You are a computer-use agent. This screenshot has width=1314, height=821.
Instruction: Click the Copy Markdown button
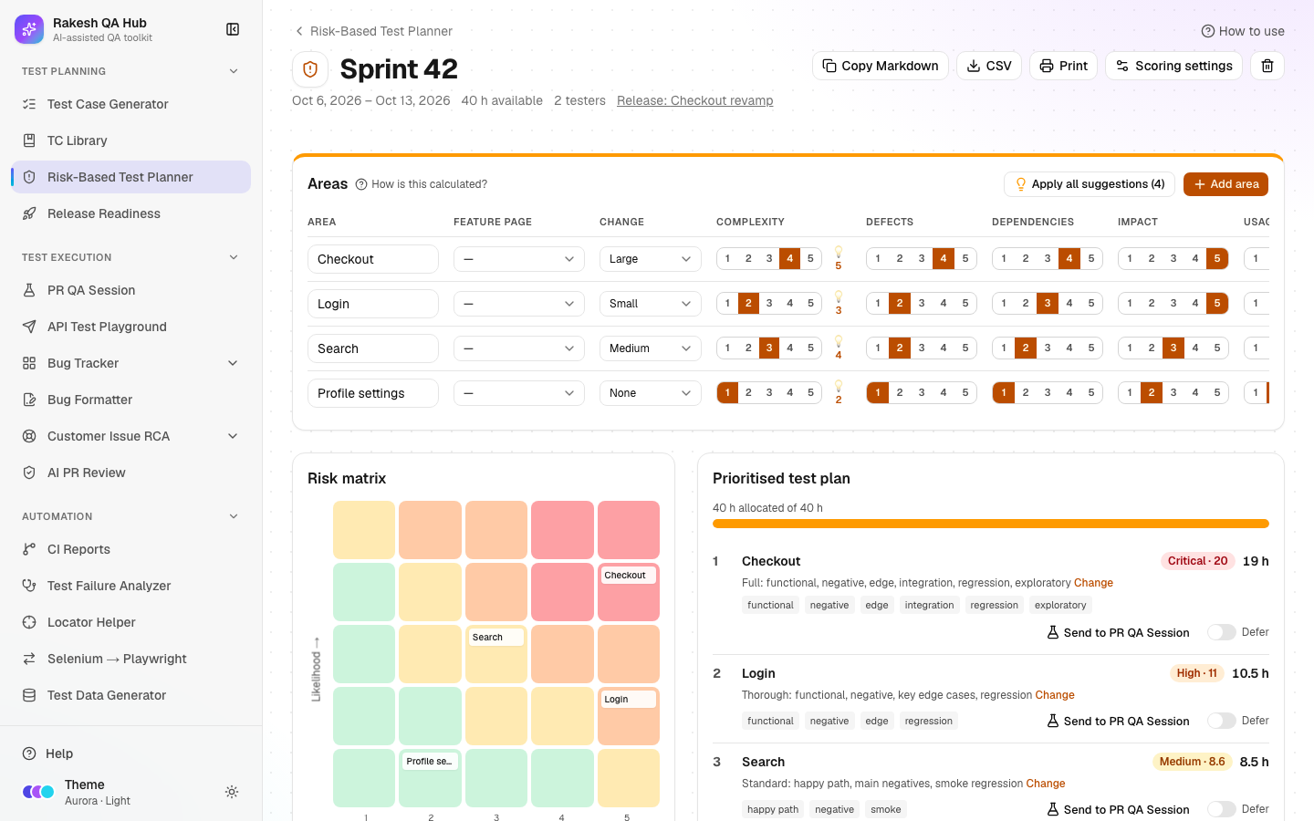click(x=881, y=66)
